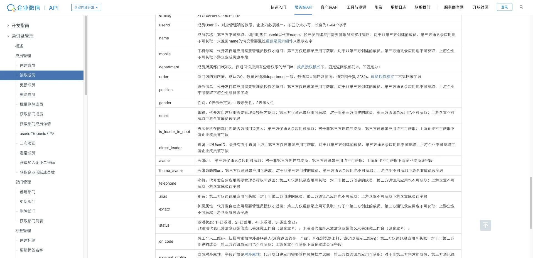Open 概述 in the sidebar
Screen dimensions: 533x258
[19, 46]
